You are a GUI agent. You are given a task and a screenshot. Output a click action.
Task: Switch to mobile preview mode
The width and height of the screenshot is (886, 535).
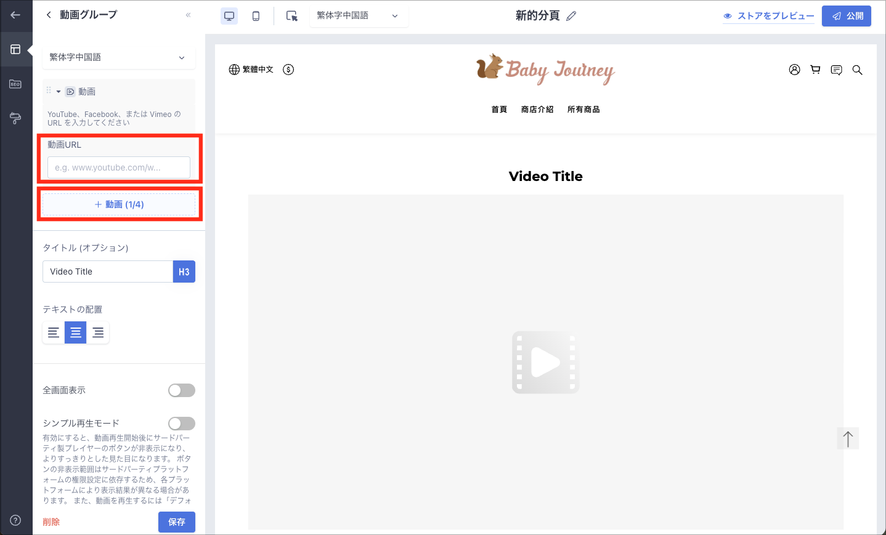(x=256, y=16)
